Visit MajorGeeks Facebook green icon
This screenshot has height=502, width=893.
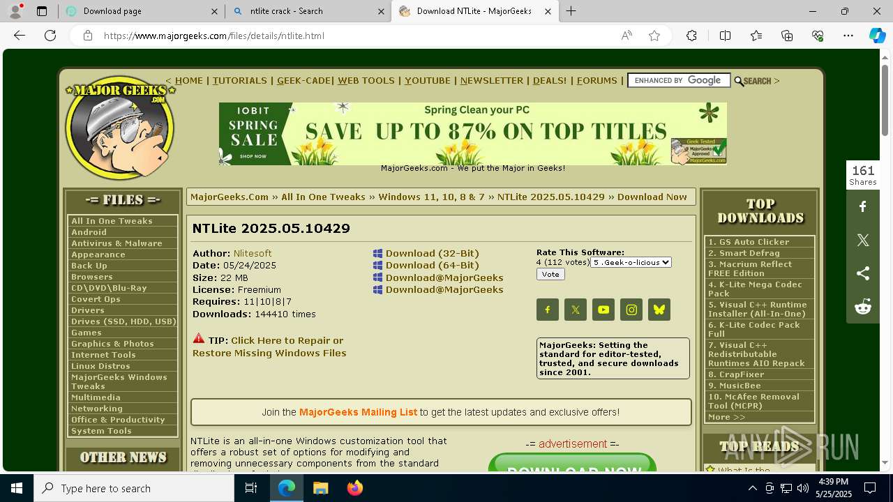tap(548, 310)
